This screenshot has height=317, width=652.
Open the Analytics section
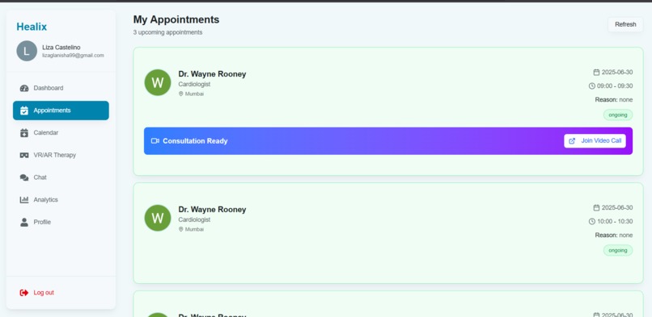click(61, 200)
